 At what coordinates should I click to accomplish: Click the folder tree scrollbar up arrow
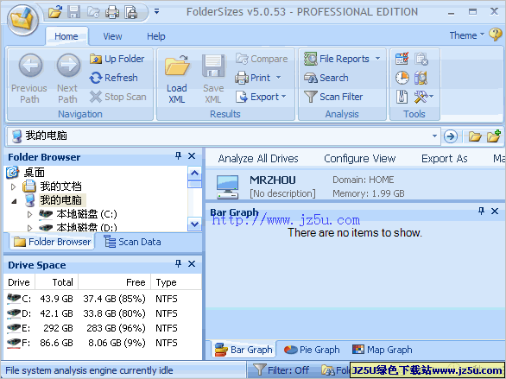pyautogui.click(x=194, y=174)
